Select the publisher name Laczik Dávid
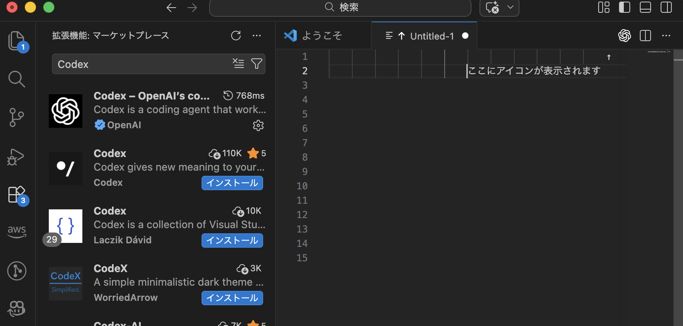This screenshot has width=683, height=326. 123,240
